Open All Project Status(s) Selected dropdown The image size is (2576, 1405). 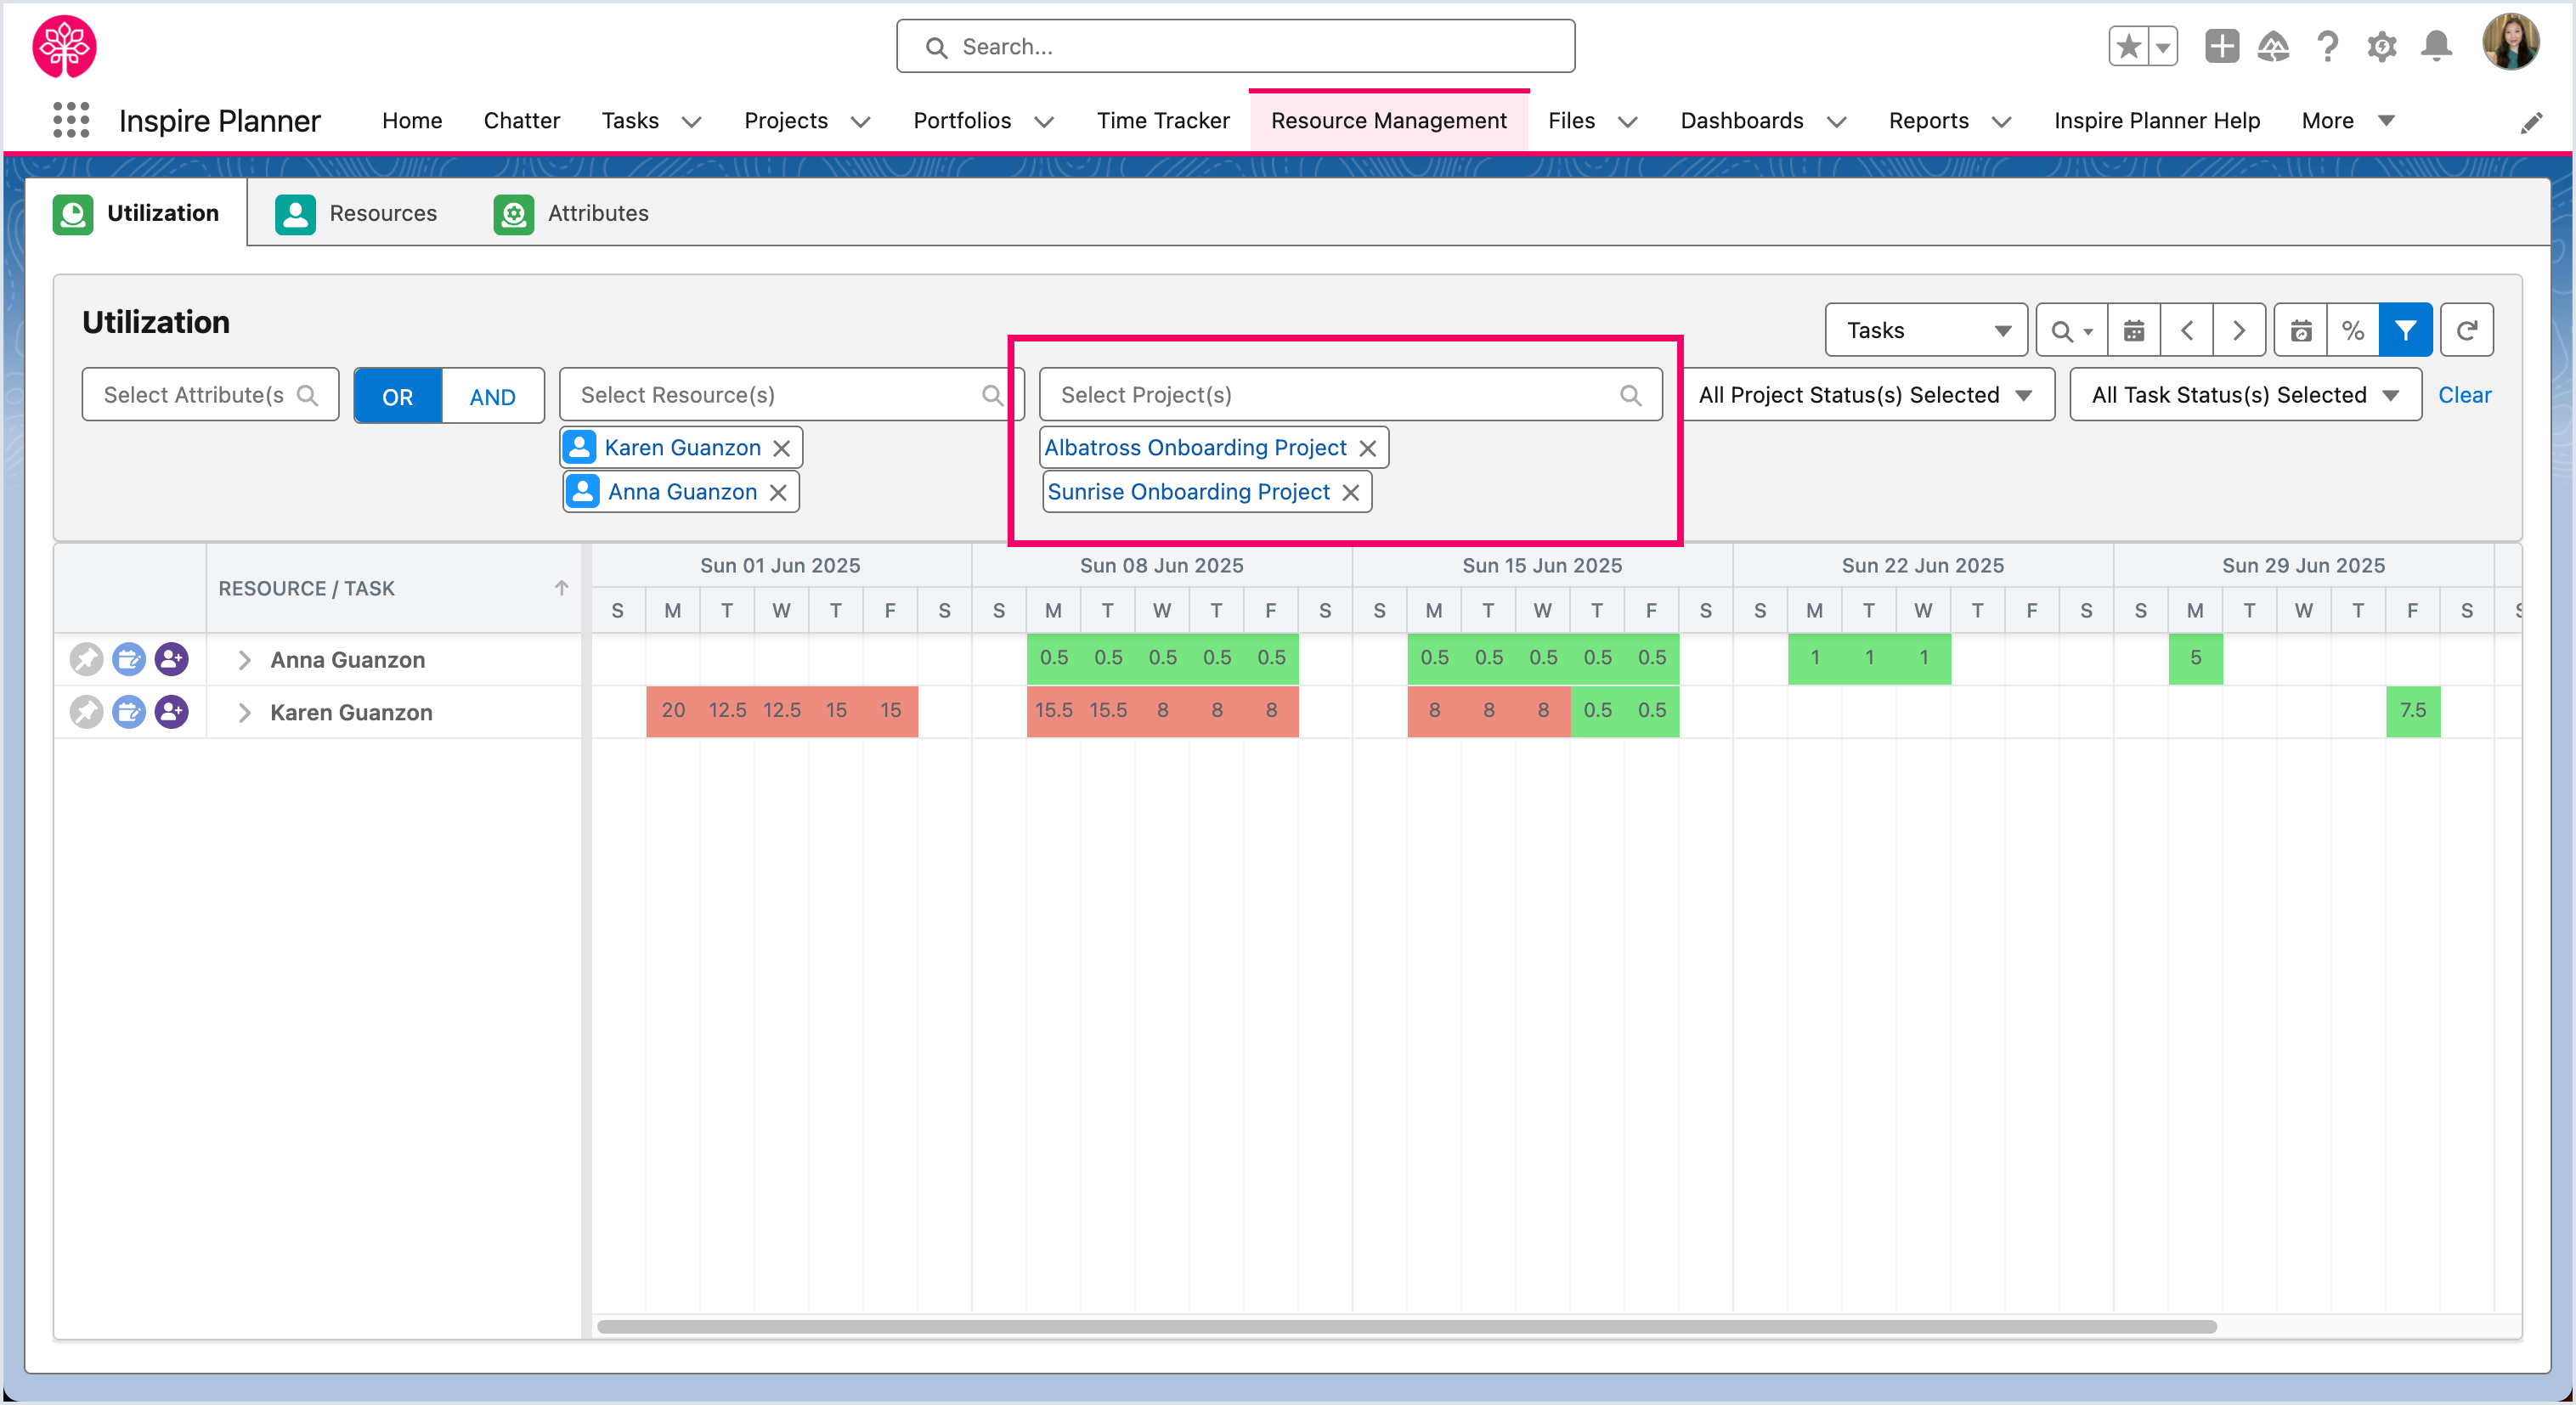coord(1868,395)
